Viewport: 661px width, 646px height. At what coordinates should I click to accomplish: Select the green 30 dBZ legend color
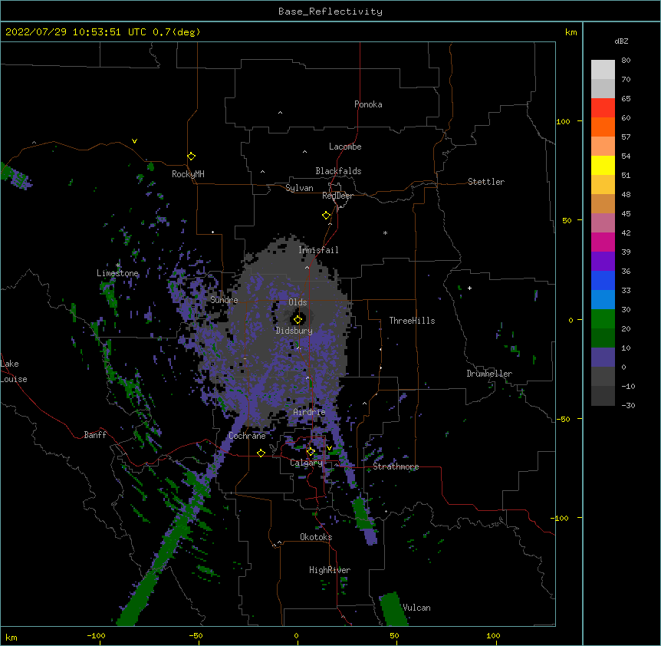(x=603, y=319)
